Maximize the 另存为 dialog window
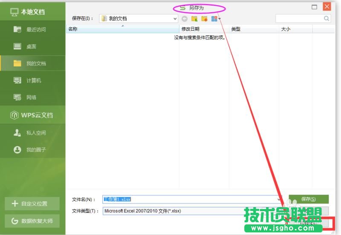The height and width of the screenshot is (235, 341). [x=314, y=7]
